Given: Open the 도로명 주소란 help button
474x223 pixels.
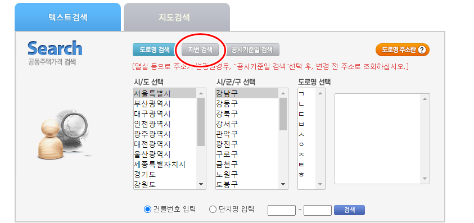Looking at the screenshot, I should pyautogui.click(x=403, y=50).
